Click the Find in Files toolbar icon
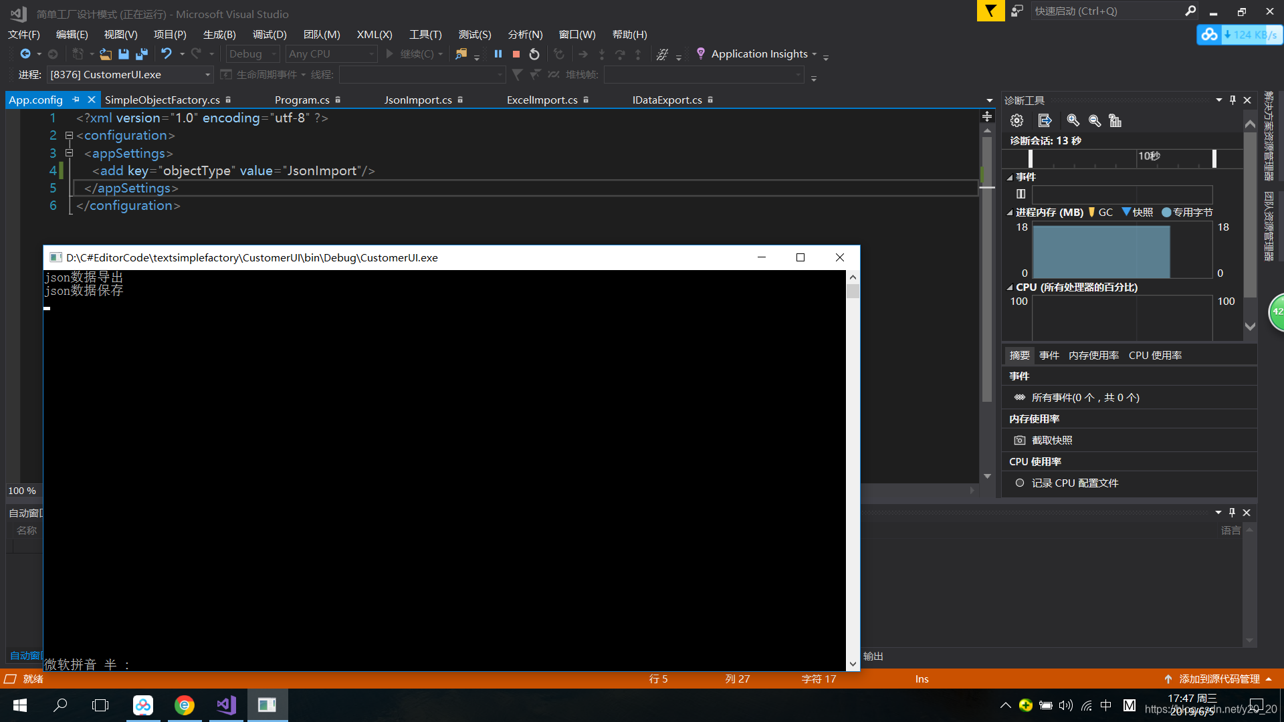The height and width of the screenshot is (722, 1284). [x=461, y=54]
